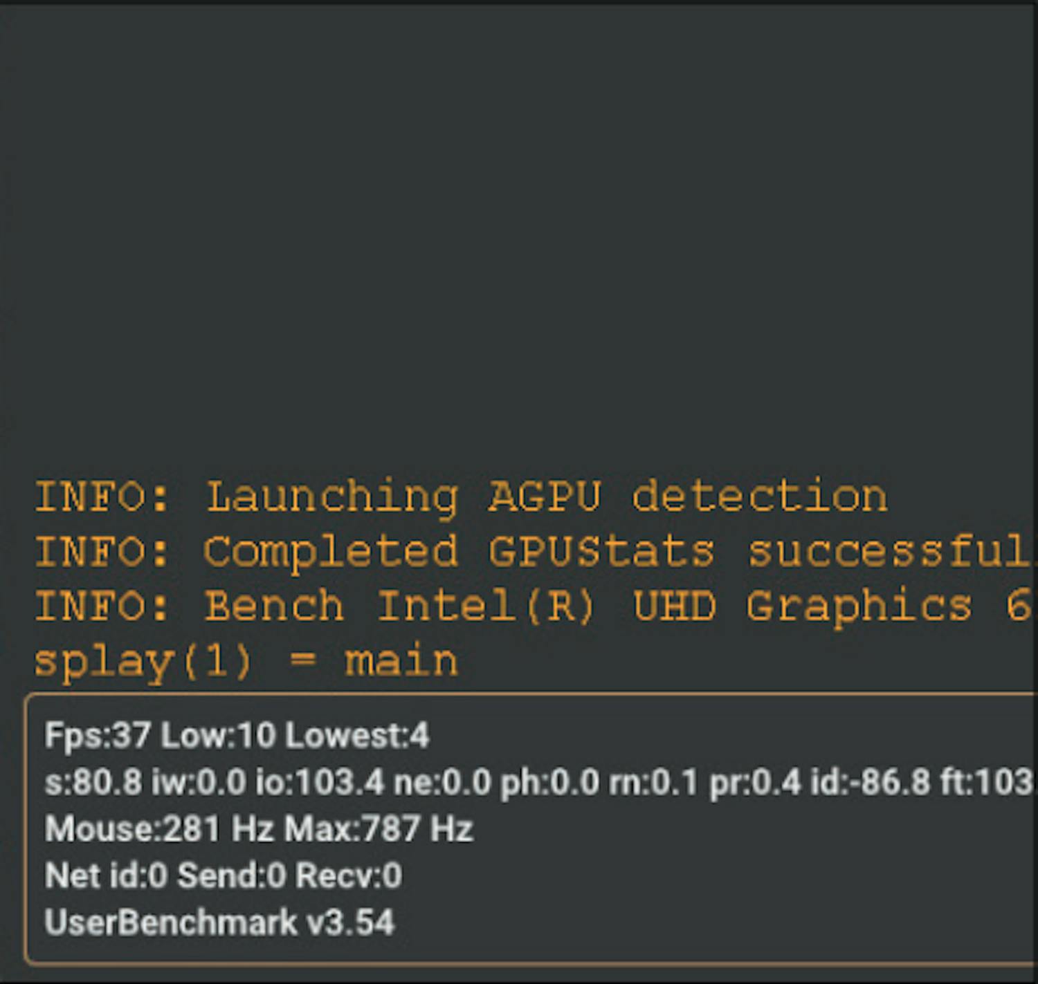Click the "splay(1) = main" line
This screenshot has height=984, width=1038.
pos(246,661)
